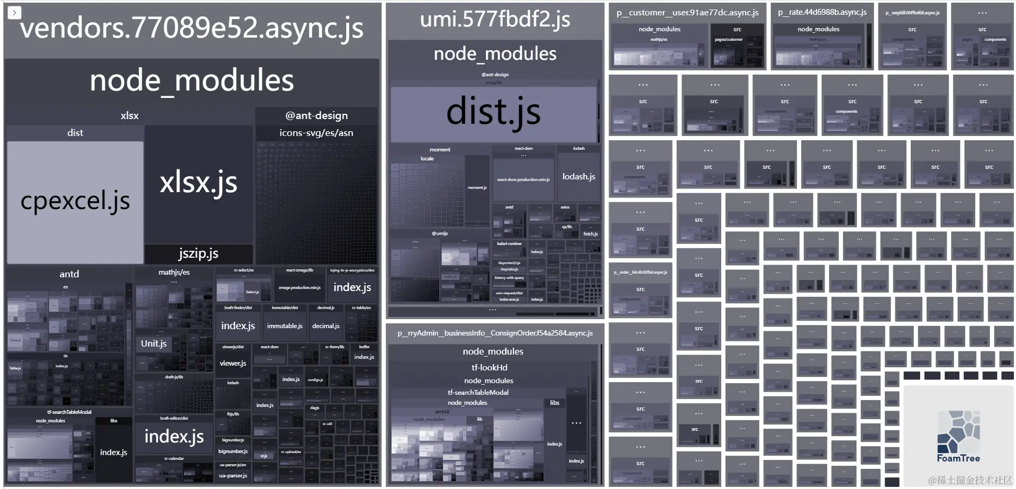Viewport: 1016px width, 489px height.
Task: Click tf-searchTableModal label in ConsignOrder chunk
Action: (478, 393)
